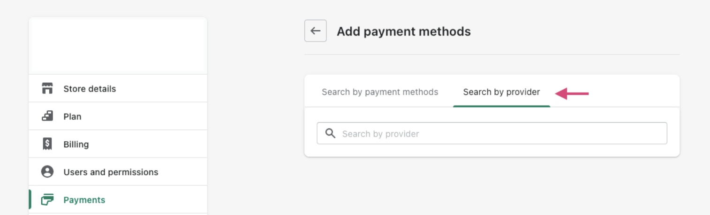Switch to Search by payment methods tab

tap(380, 92)
